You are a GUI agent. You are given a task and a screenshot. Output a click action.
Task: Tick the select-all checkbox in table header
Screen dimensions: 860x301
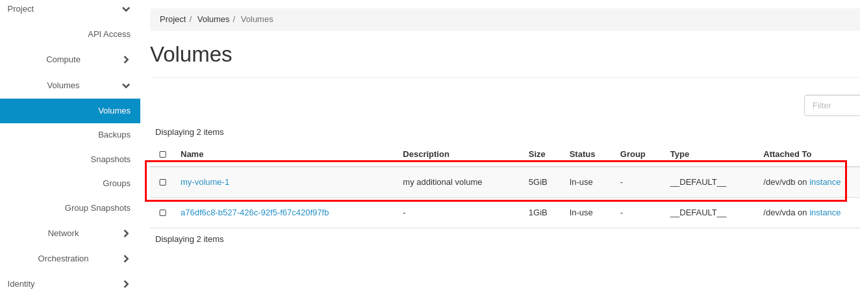tap(162, 154)
